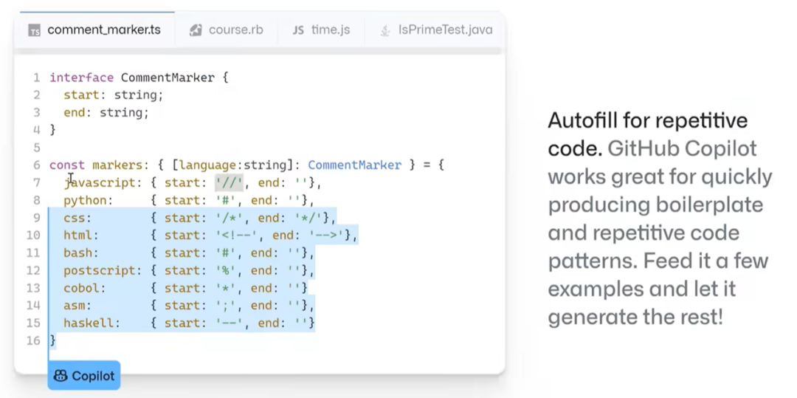Click line number 5 in the gutter
The image size is (797, 398).
click(37, 148)
